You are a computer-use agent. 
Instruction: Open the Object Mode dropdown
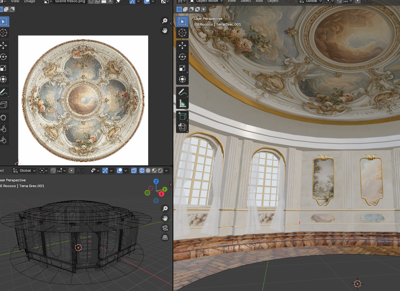click(x=207, y=1)
